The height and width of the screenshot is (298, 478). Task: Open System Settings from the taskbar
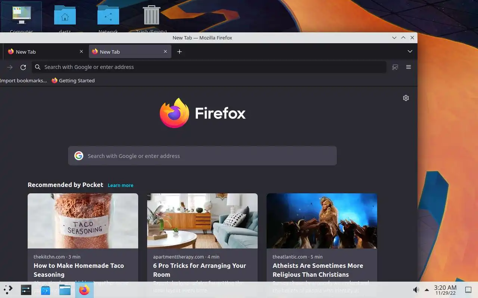point(26,289)
